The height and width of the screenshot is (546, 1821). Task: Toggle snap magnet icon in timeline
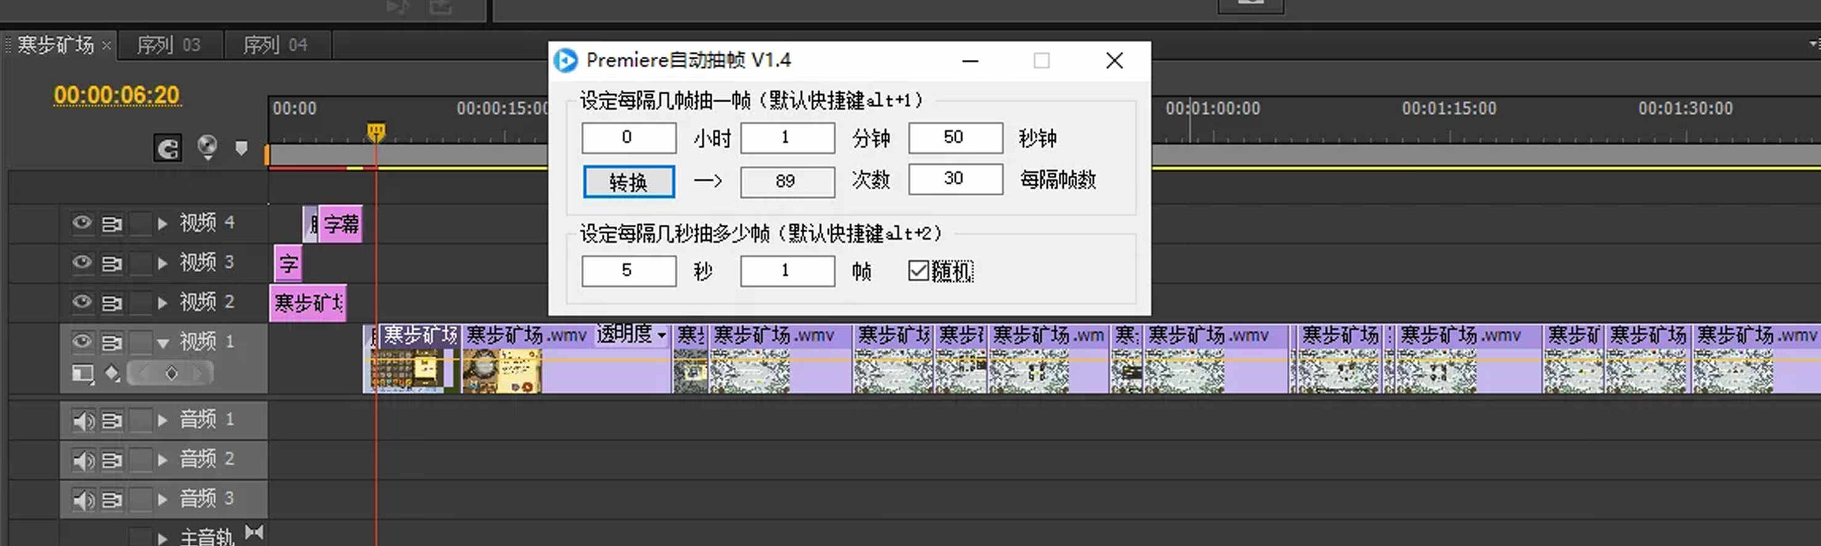(168, 149)
